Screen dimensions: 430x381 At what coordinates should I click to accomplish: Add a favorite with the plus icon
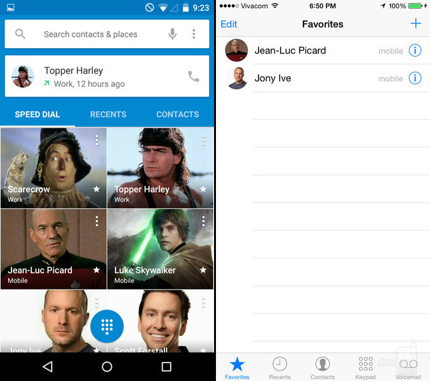tap(416, 23)
